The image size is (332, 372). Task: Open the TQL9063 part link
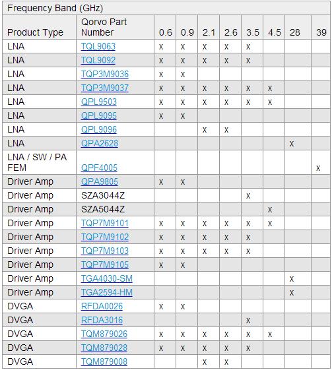(x=98, y=46)
